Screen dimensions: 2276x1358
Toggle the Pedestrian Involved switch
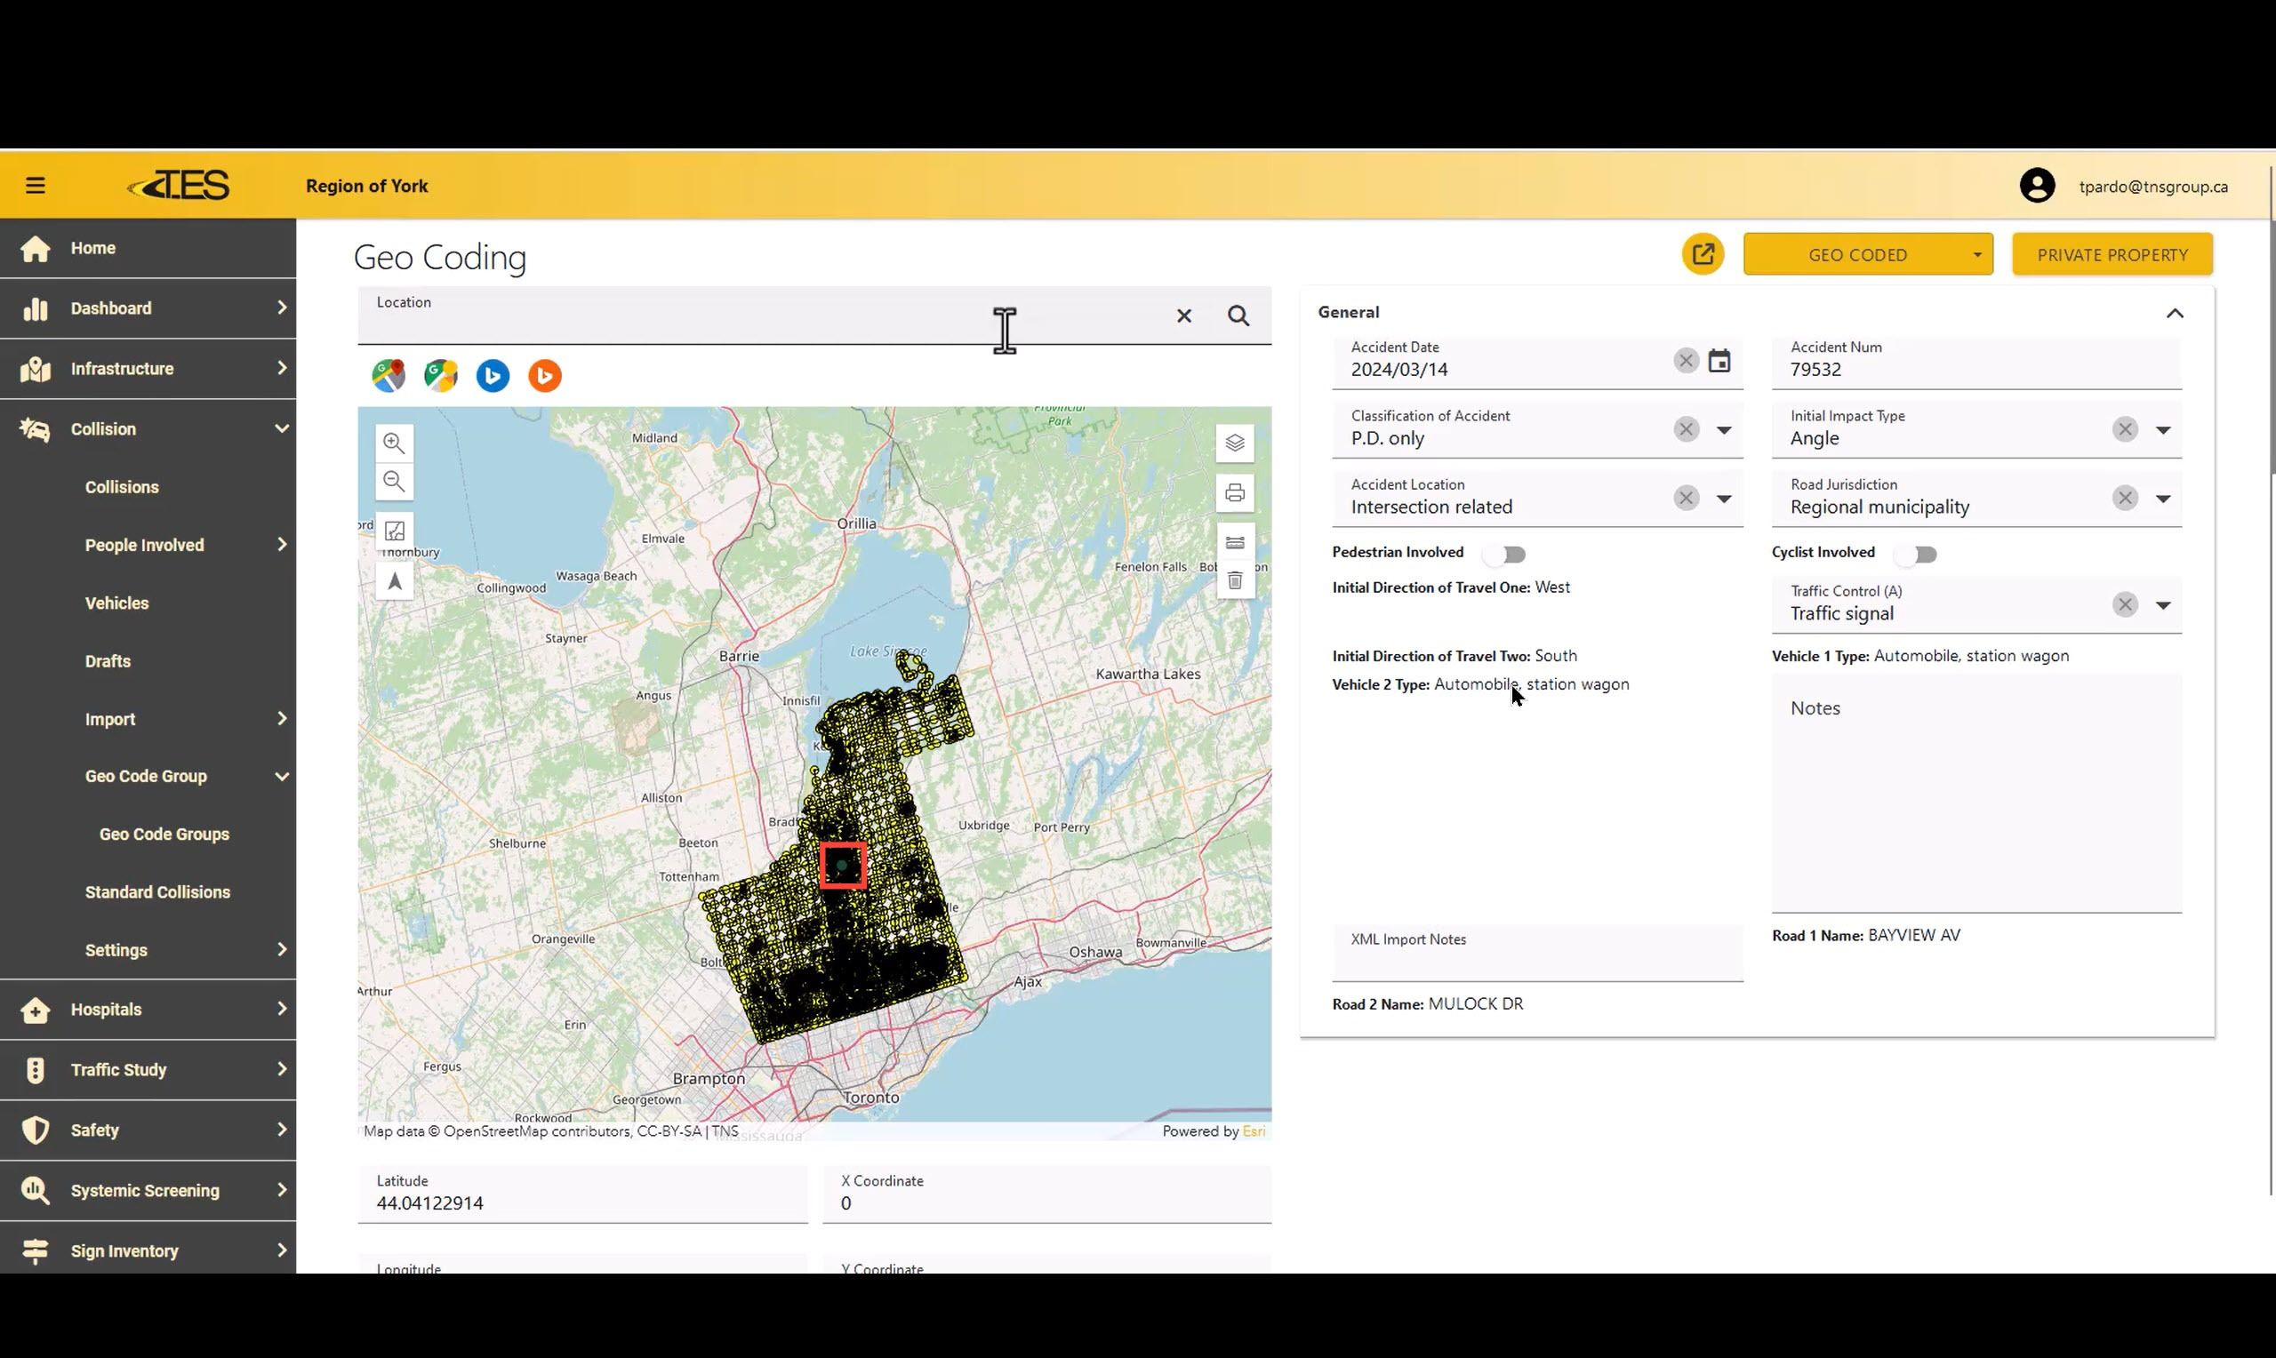tap(1504, 554)
